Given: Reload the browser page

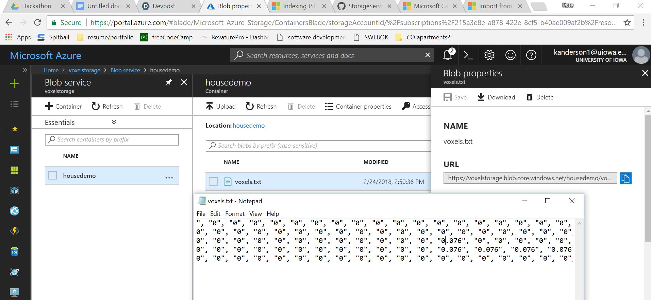Looking at the screenshot, I should [37, 23].
